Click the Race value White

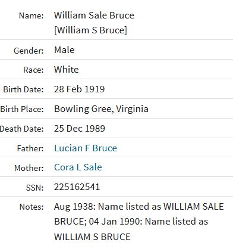67,70
